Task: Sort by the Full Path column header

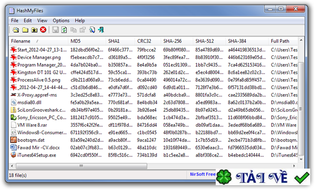Action: click(283, 41)
